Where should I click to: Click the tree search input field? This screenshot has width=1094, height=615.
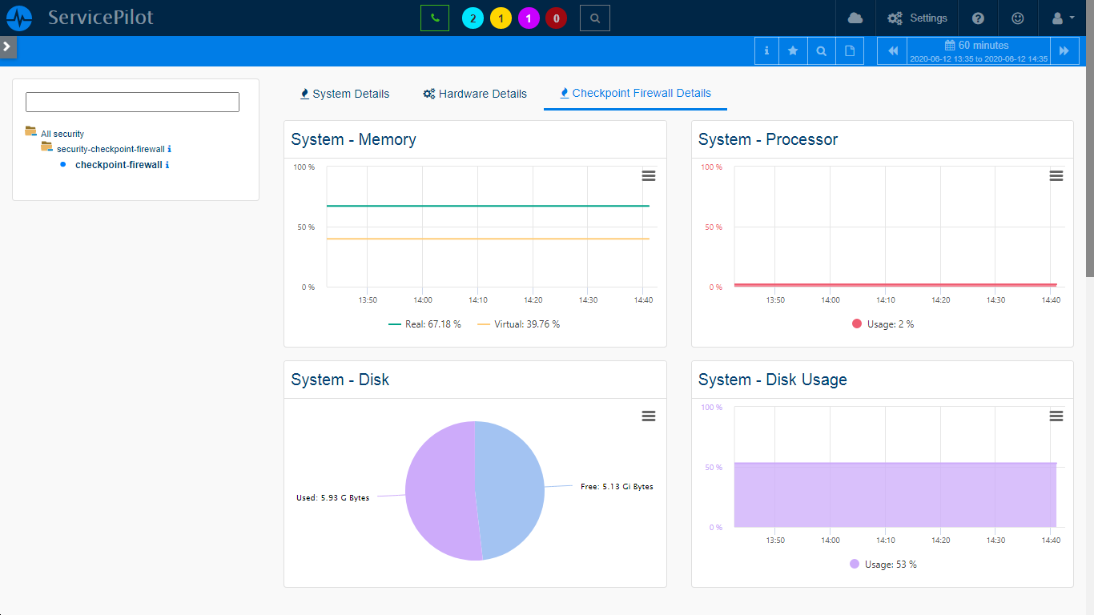point(132,102)
